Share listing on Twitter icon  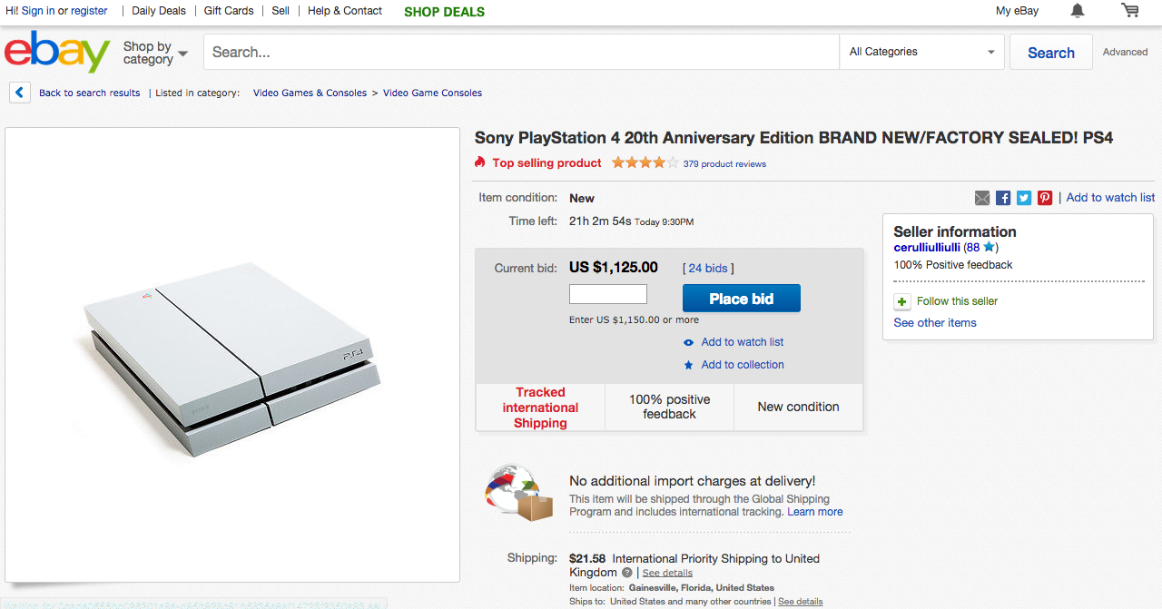click(1024, 198)
